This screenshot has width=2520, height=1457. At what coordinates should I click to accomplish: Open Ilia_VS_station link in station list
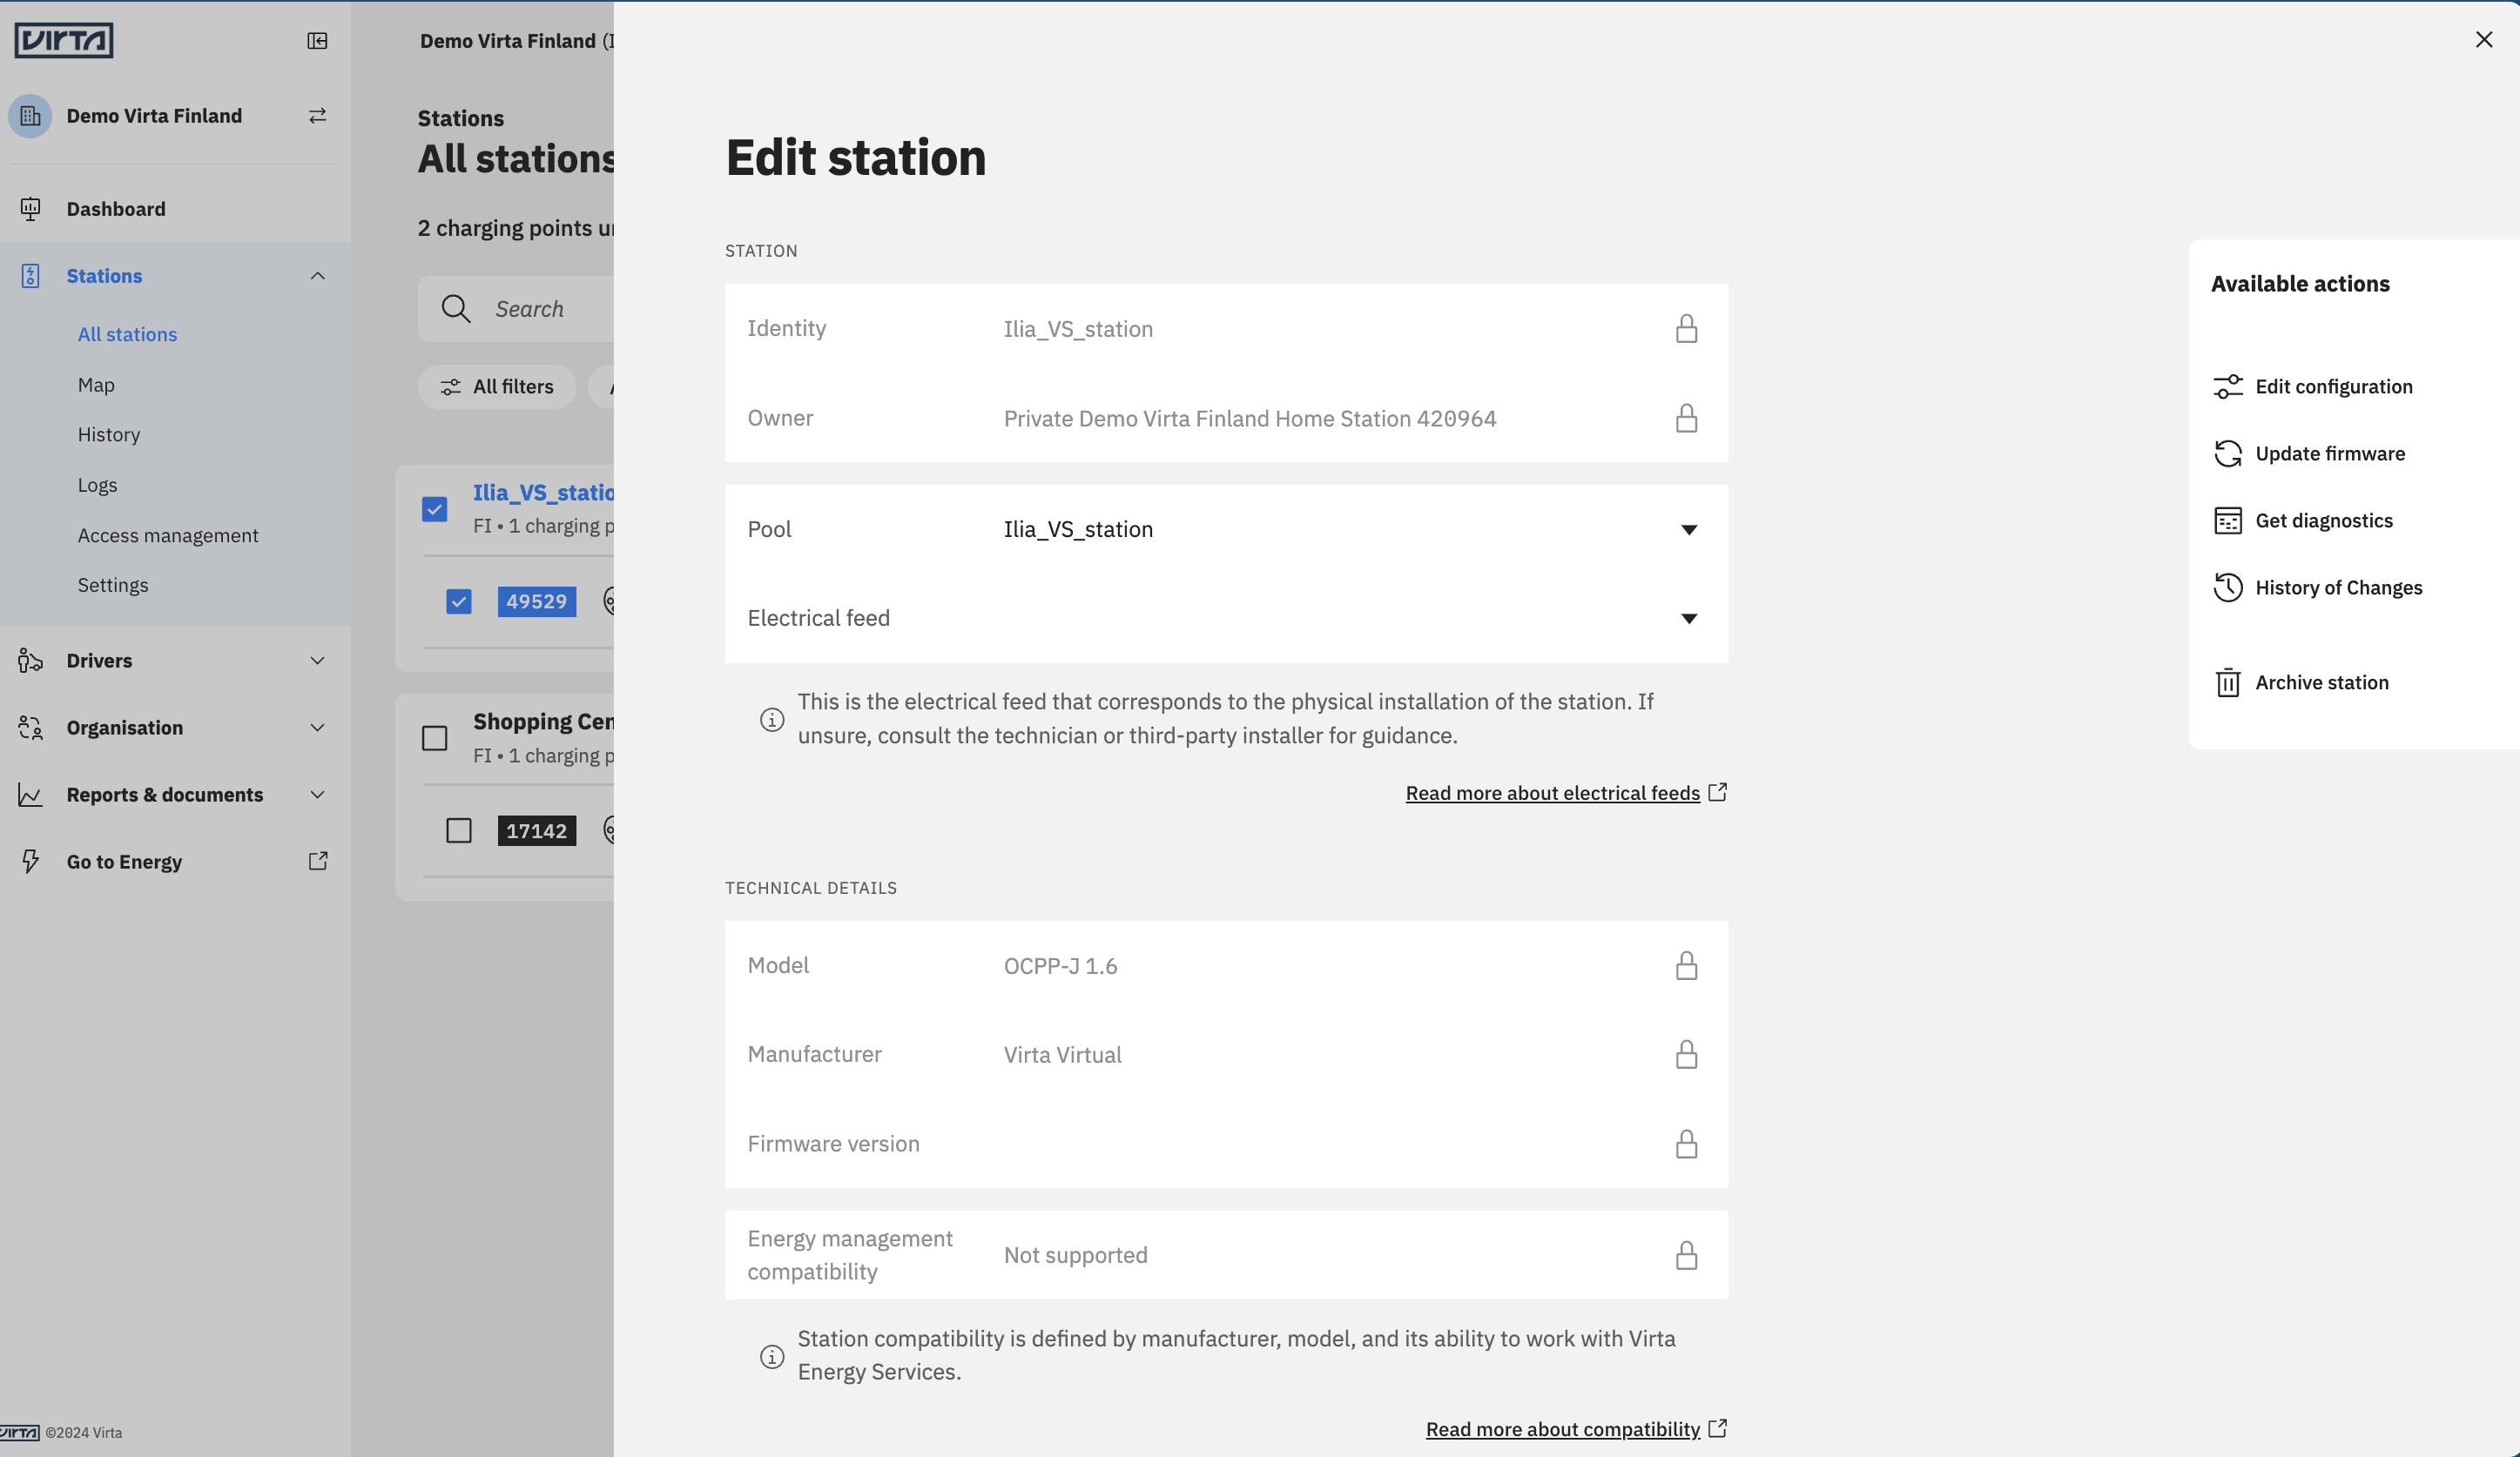tap(543, 493)
